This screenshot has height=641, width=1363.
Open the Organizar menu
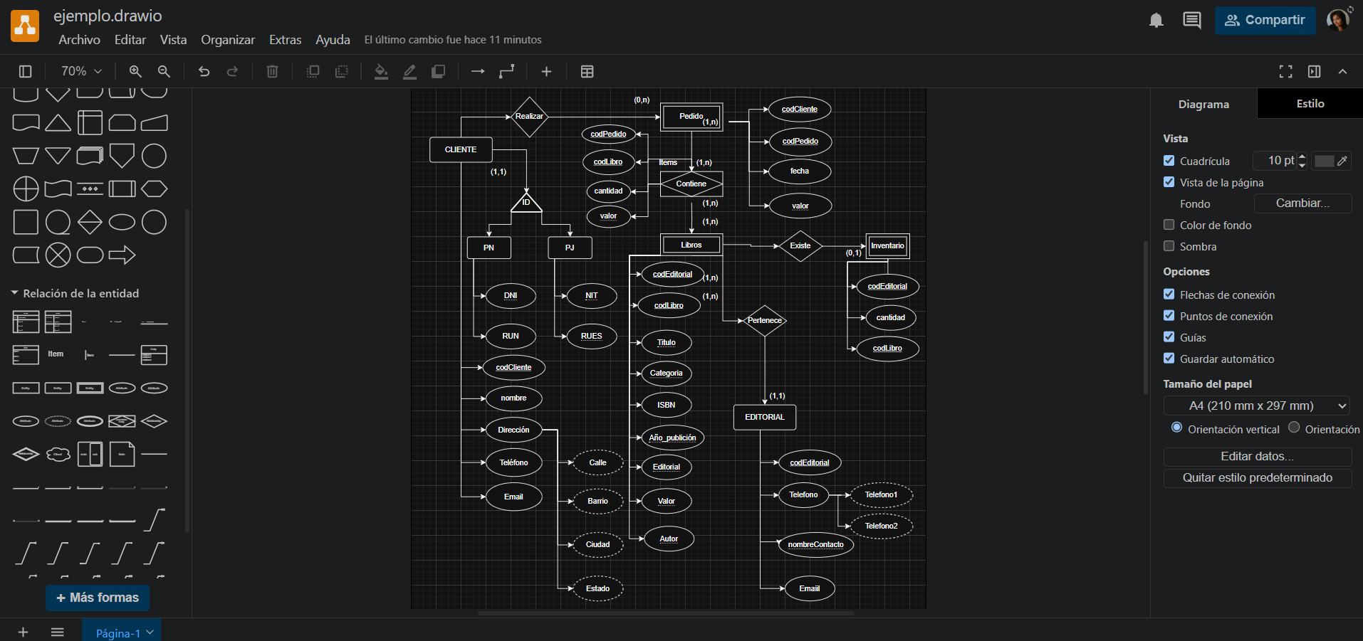pos(228,40)
